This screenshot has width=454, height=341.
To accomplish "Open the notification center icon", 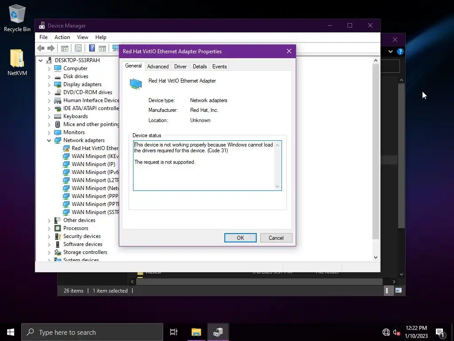I will (x=440, y=333).
